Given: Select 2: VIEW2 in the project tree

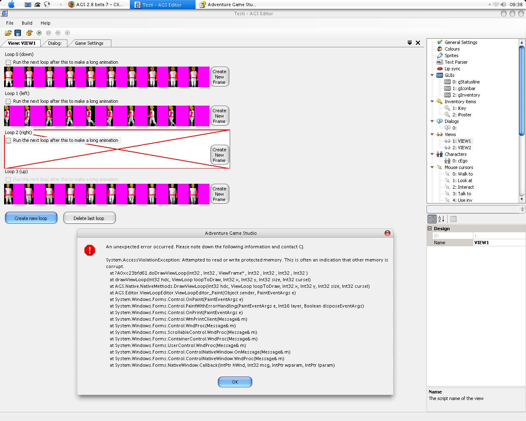Looking at the screenshot, I should pos(462,148).
